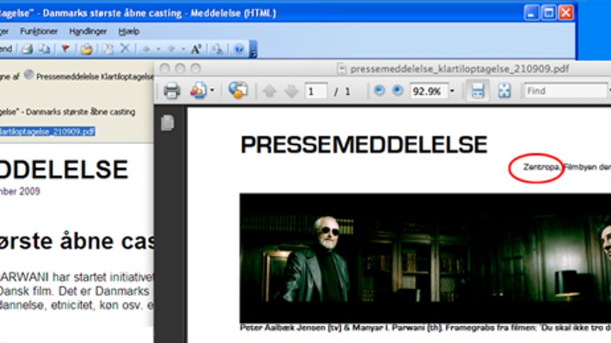Expand the Outlook toolbar options overflow arrow
This screenshot has height=343, width=611.
click(254, 50)
